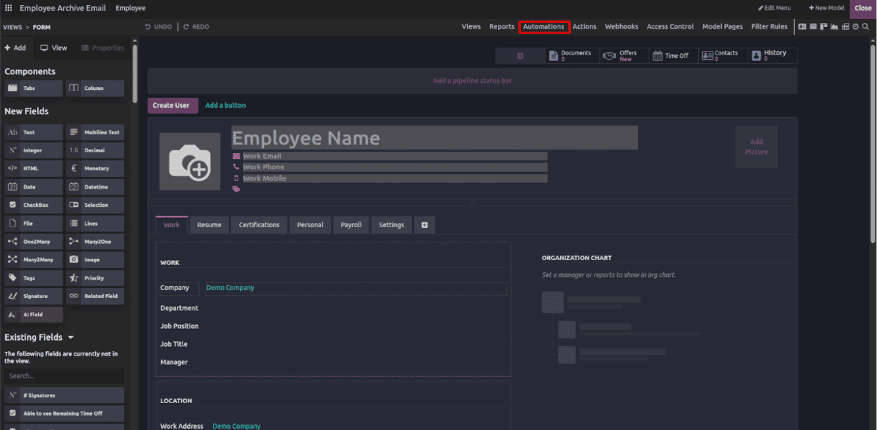Switch to the Automations tab

(x=544, y=27)
